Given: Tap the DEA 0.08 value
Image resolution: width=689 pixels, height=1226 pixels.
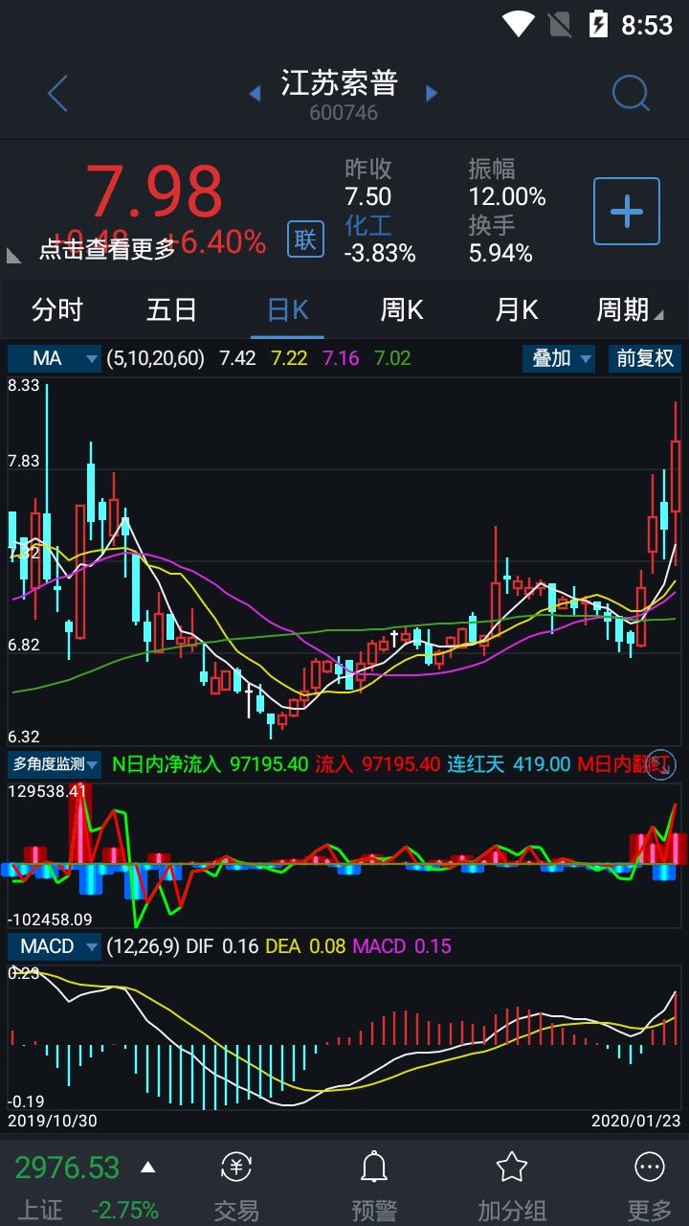Looking at the screenshot, I should click(x=305, y=946).
